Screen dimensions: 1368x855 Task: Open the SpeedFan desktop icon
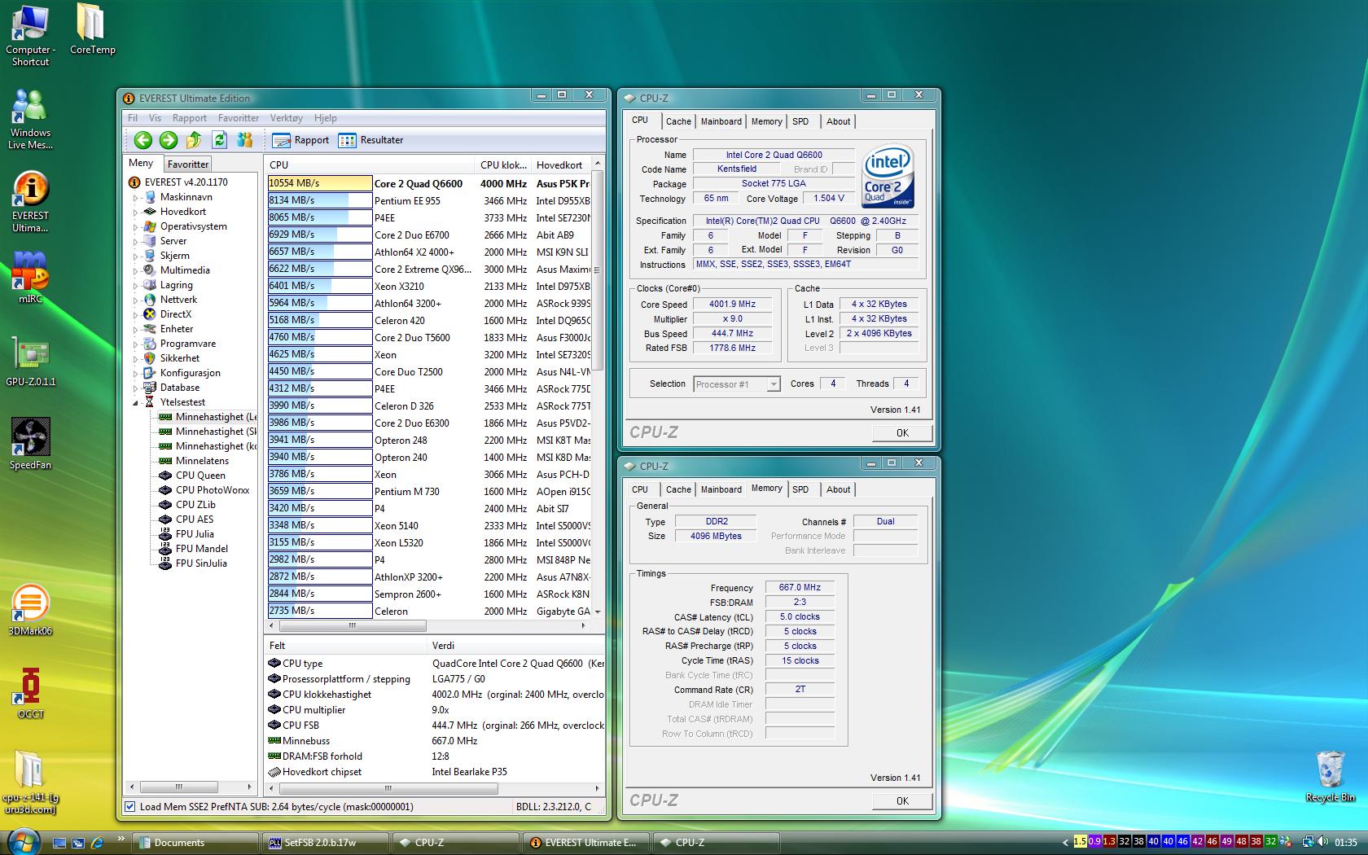[x=30, y=444]
